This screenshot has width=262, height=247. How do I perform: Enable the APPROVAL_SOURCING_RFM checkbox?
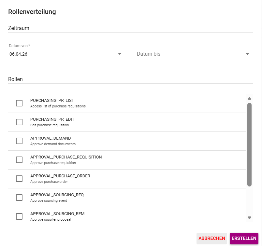(19, 216)
